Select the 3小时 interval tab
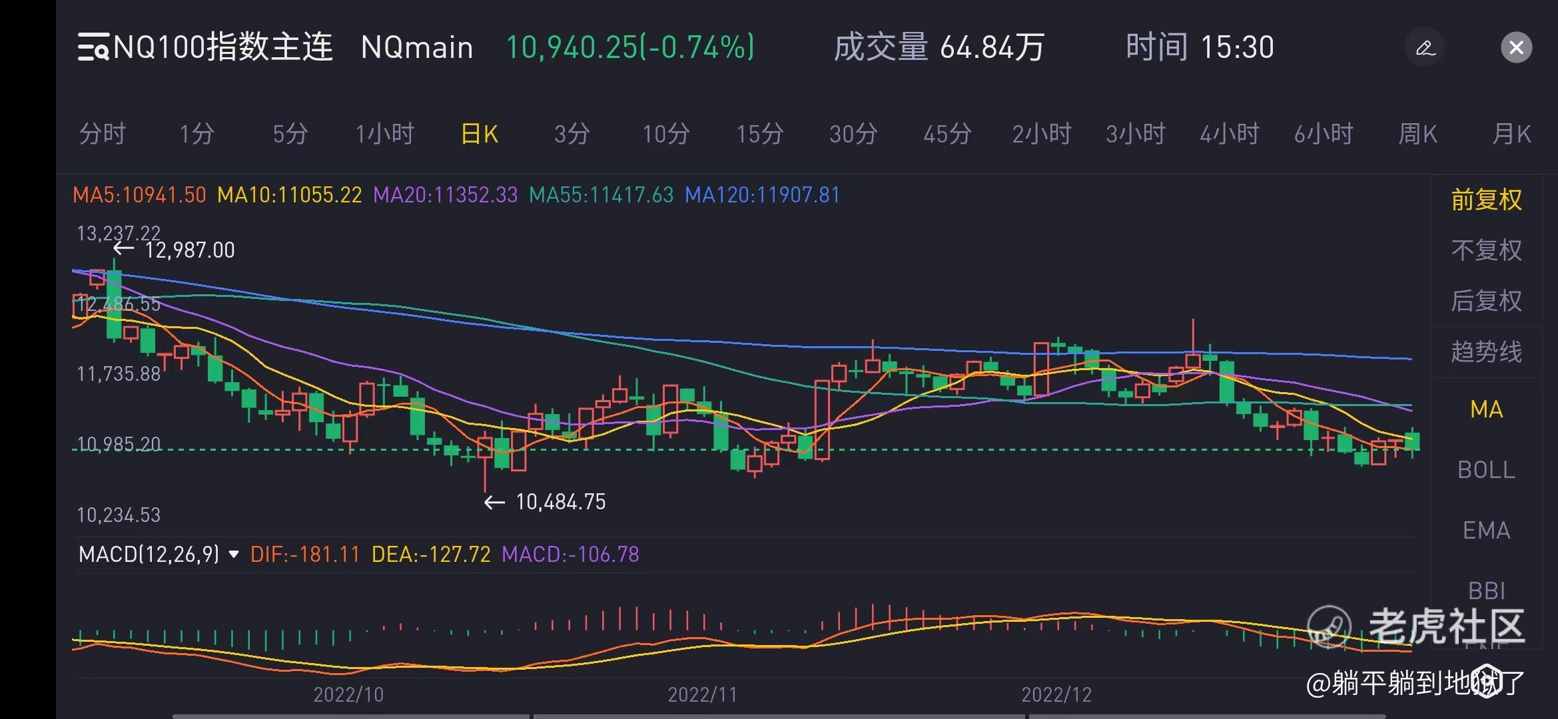Screen dimensions: 1558x719 point(1136,134)
